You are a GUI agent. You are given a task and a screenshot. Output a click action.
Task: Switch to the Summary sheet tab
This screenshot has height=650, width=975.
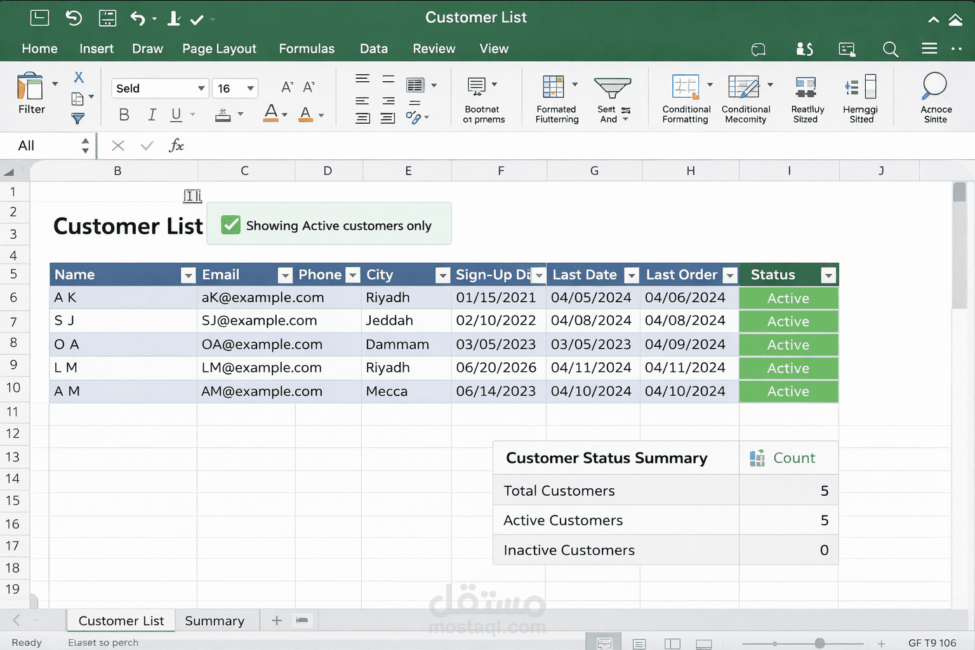tap(215, 621)
